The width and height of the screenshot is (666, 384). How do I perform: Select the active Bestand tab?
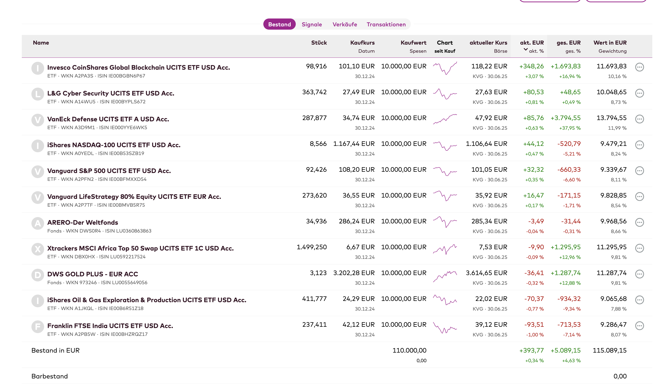click(x=280, y=24)
